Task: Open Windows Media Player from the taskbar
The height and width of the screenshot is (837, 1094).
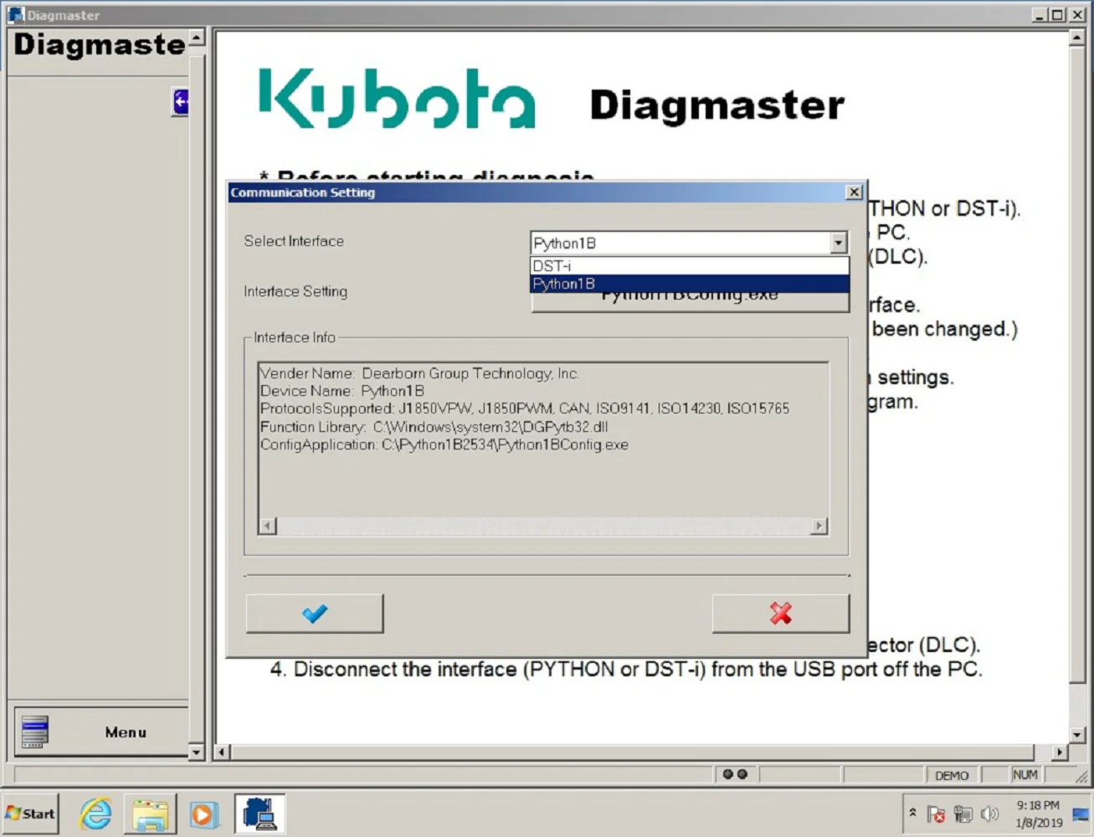Action: (x=203, y=814)
